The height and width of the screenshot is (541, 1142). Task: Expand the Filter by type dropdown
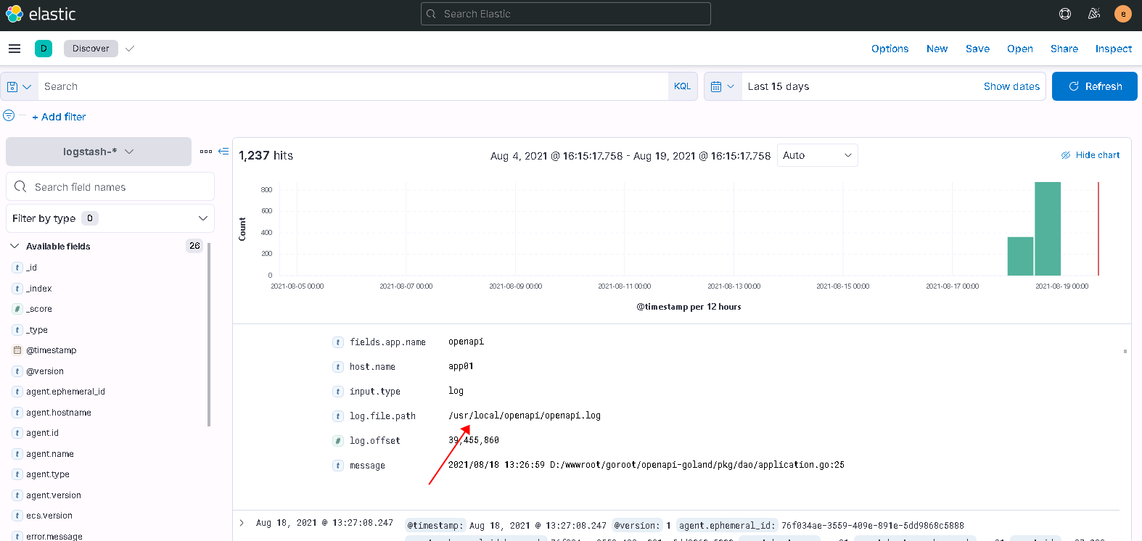(x=110, y=218)
